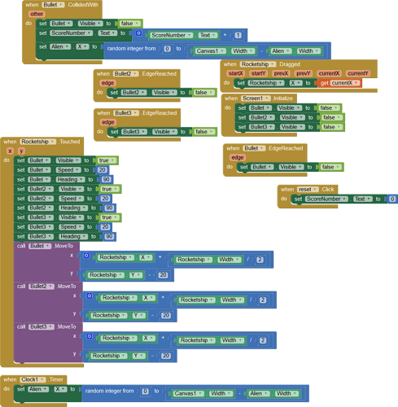The image size is (398, 407).
Task: Select currentY parameter in Rocketship.Dragged
Action: pyautogui.click(x=358, y=73)
